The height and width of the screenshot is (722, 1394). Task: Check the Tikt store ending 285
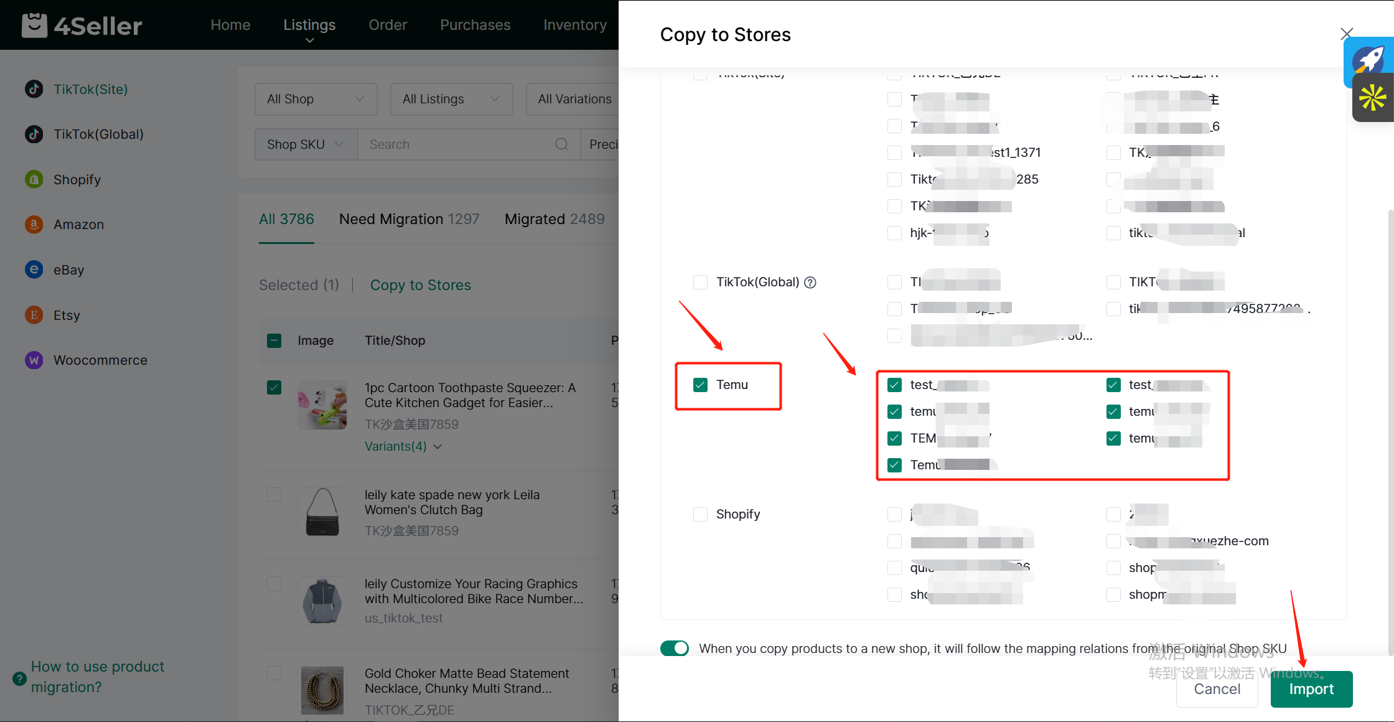(x=895, y=179)
